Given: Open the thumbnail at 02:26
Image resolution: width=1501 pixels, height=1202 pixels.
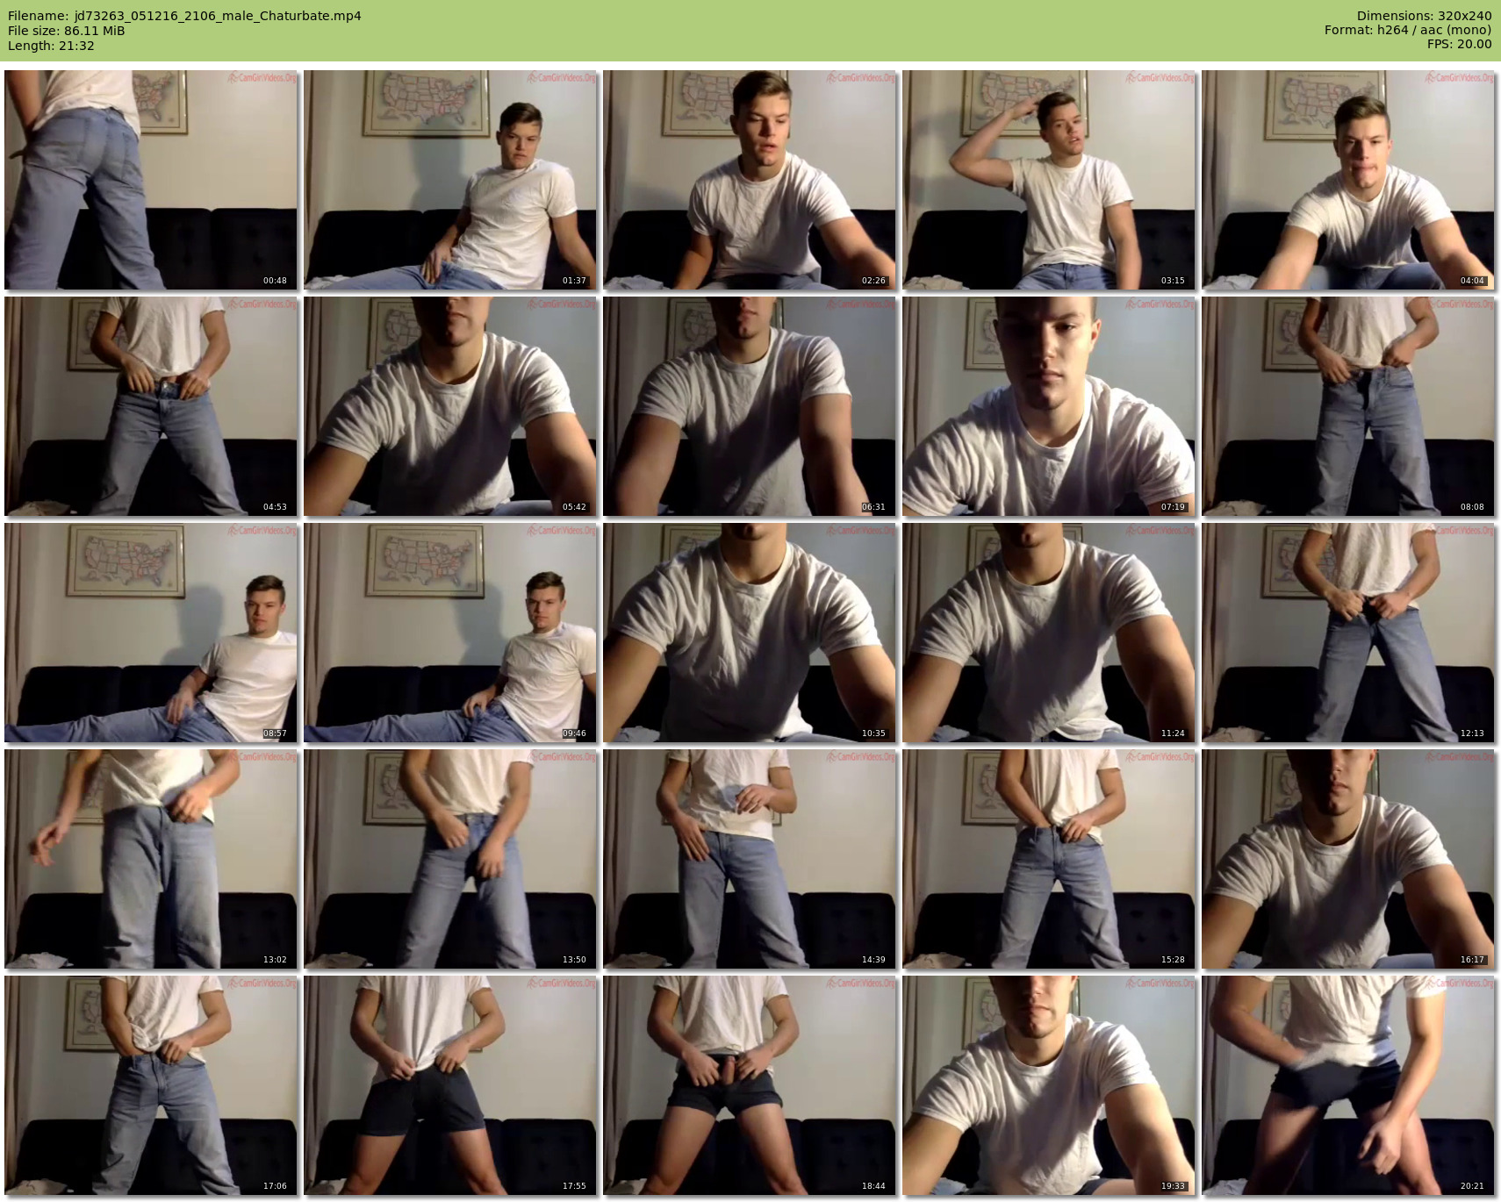Looking at the screenshot, I should click(x=750, y=180).
